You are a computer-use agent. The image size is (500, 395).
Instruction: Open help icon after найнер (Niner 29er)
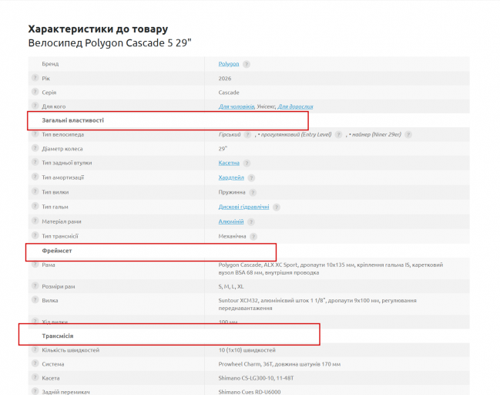408,135
